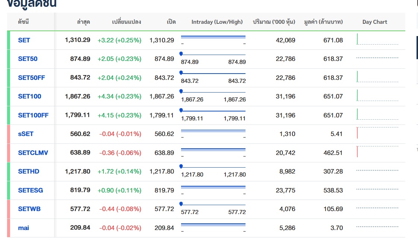
Task: Click the 'Intraday (Low/High)' column header
Action: (x=217, y=22)
